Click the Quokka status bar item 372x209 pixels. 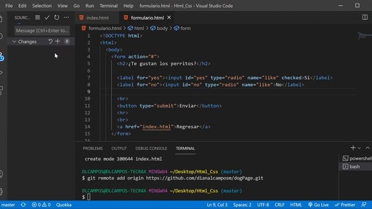tap(64, 205)
